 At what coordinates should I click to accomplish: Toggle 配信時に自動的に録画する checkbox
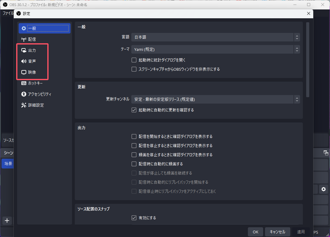[134, 164]
